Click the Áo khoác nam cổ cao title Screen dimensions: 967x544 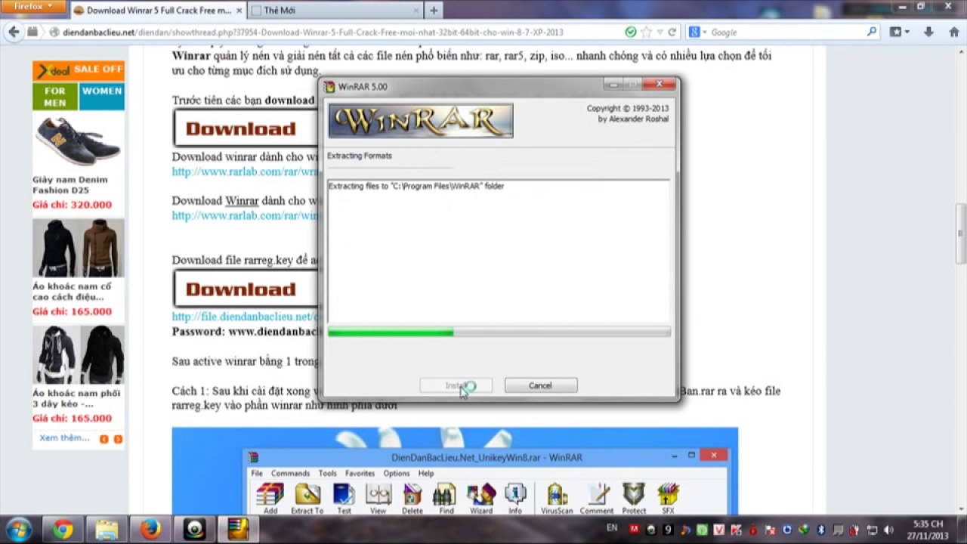click(72, 292)
